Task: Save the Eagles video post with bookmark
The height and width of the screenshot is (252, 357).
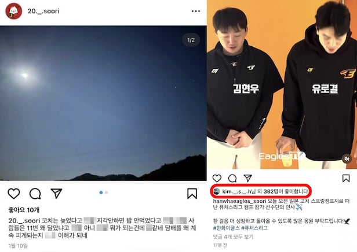Action: tap(346, 178)
